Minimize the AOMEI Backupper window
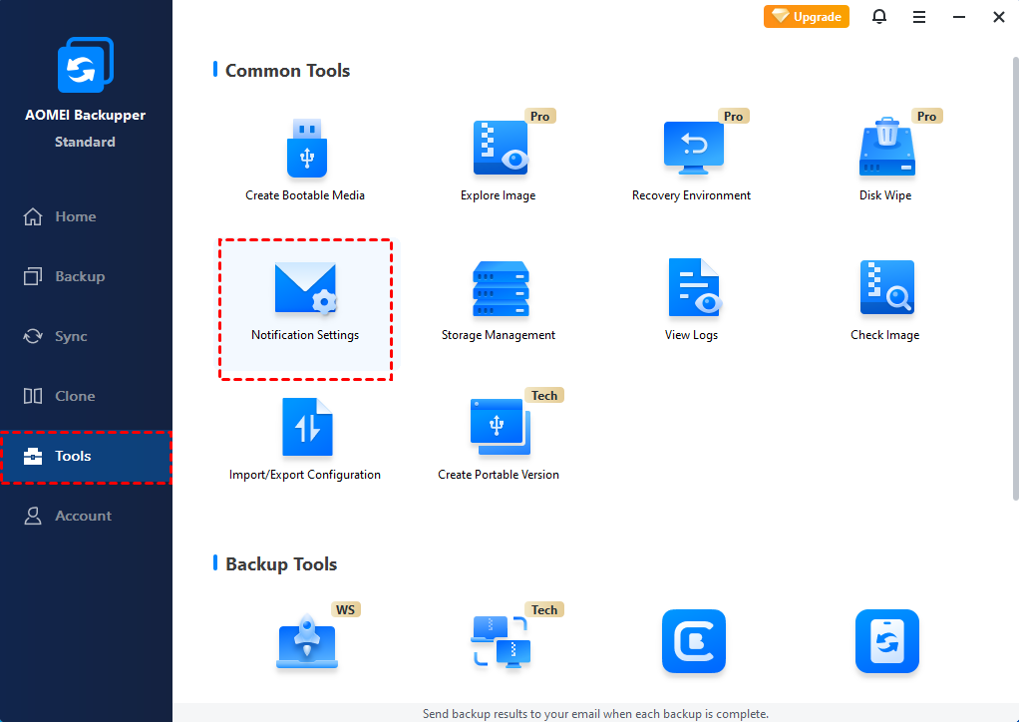Image resolution: width=1019 pixels, height=722 pixels. 958,17
